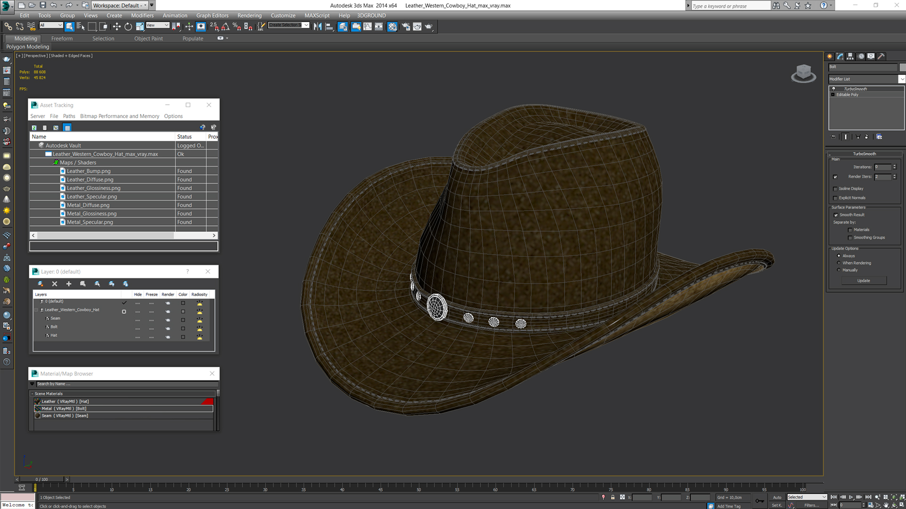The width and height of the screenshot is (906, 509).
Task: Open the Render Setup icon
Action: [x=406, y=26]
